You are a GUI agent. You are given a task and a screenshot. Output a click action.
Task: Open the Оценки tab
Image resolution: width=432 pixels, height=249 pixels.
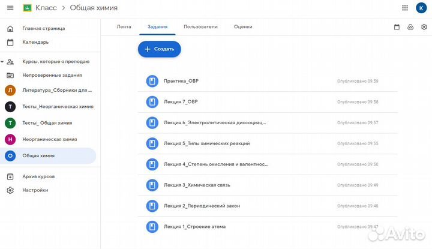coord(243,27)
